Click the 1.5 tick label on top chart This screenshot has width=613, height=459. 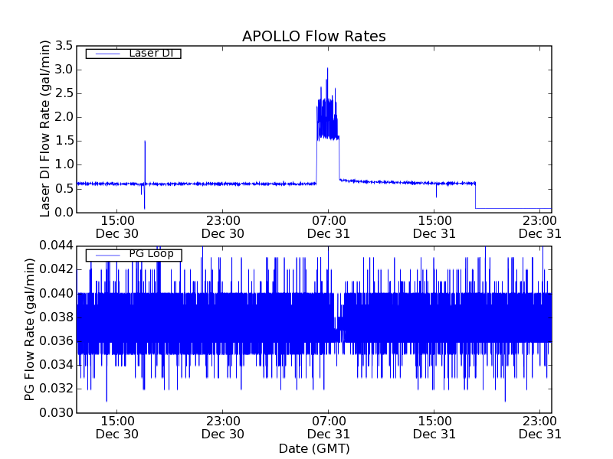[x=64, y=141]
